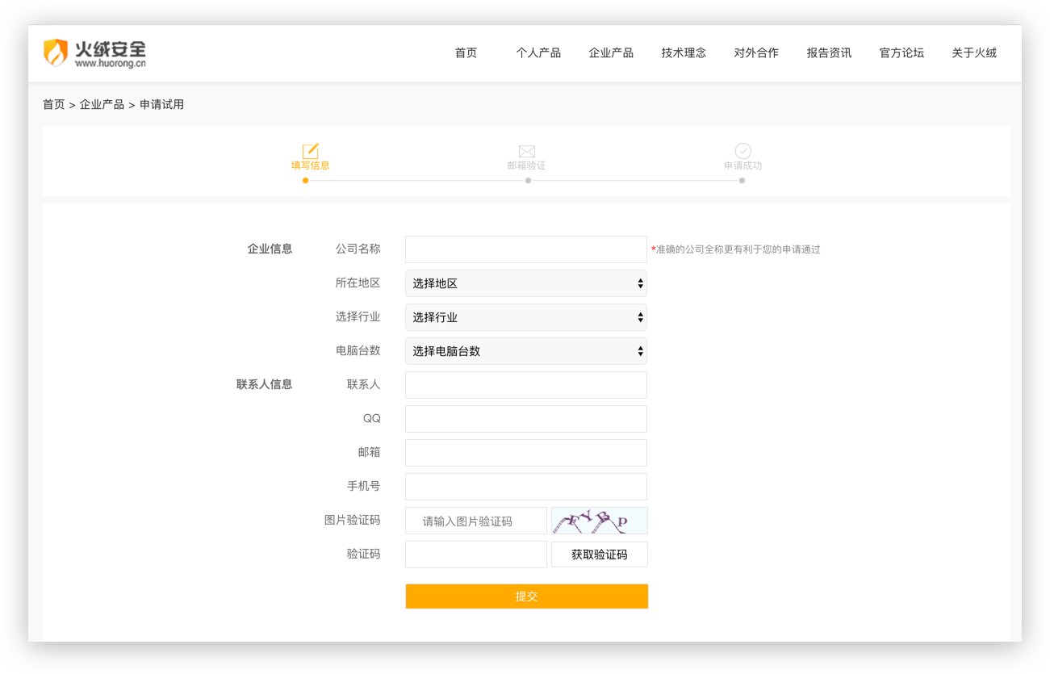This screenshot has height=674, width=1050.
Task: Click the 联系人信息 section heading
Action: coord(264,385)
